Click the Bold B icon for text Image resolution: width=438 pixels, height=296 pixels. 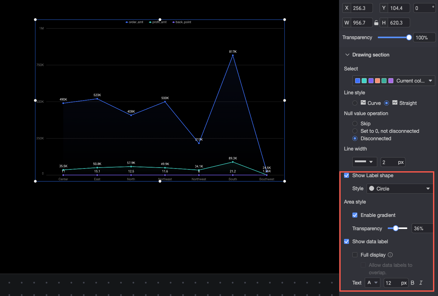[412, 283]
